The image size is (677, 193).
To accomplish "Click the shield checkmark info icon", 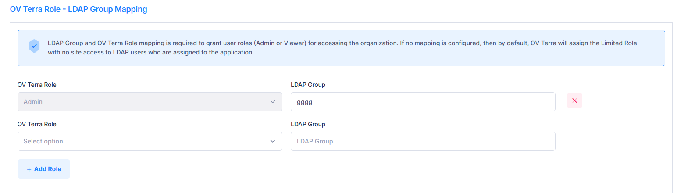I will coord(34,46).
